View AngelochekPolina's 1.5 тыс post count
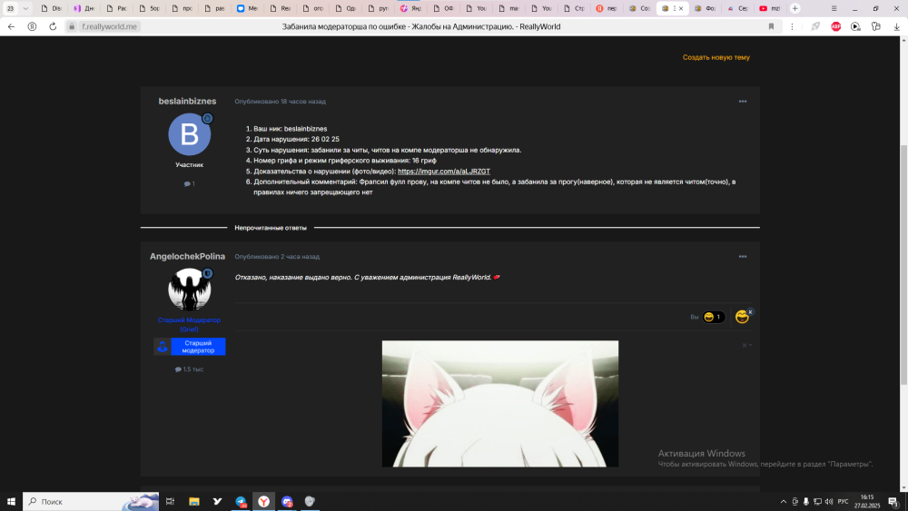908x511 pixels. pos(190,369)
